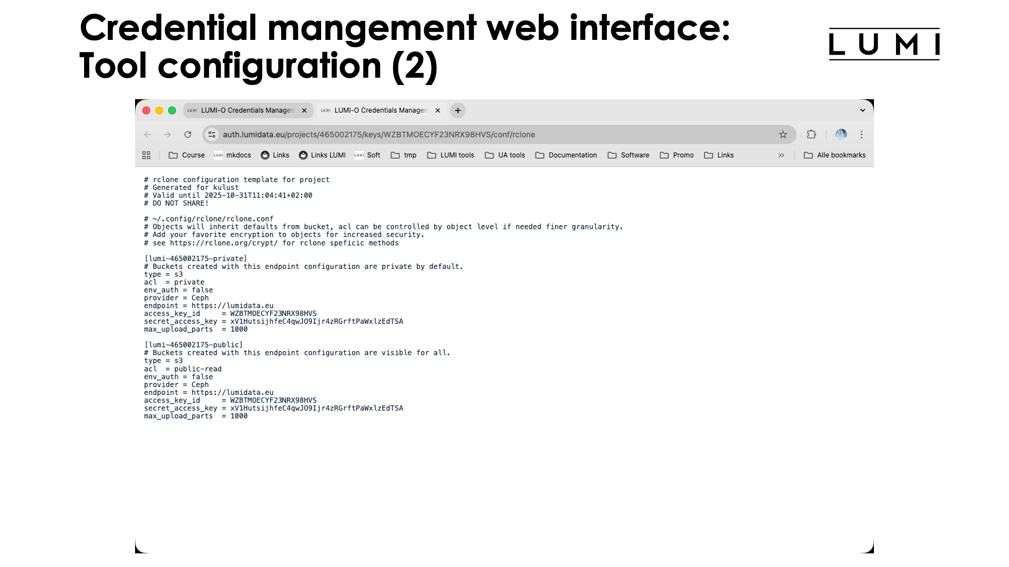Open the tmp bookmarks folder
1009x567 pixels.
tap(404, 155)
